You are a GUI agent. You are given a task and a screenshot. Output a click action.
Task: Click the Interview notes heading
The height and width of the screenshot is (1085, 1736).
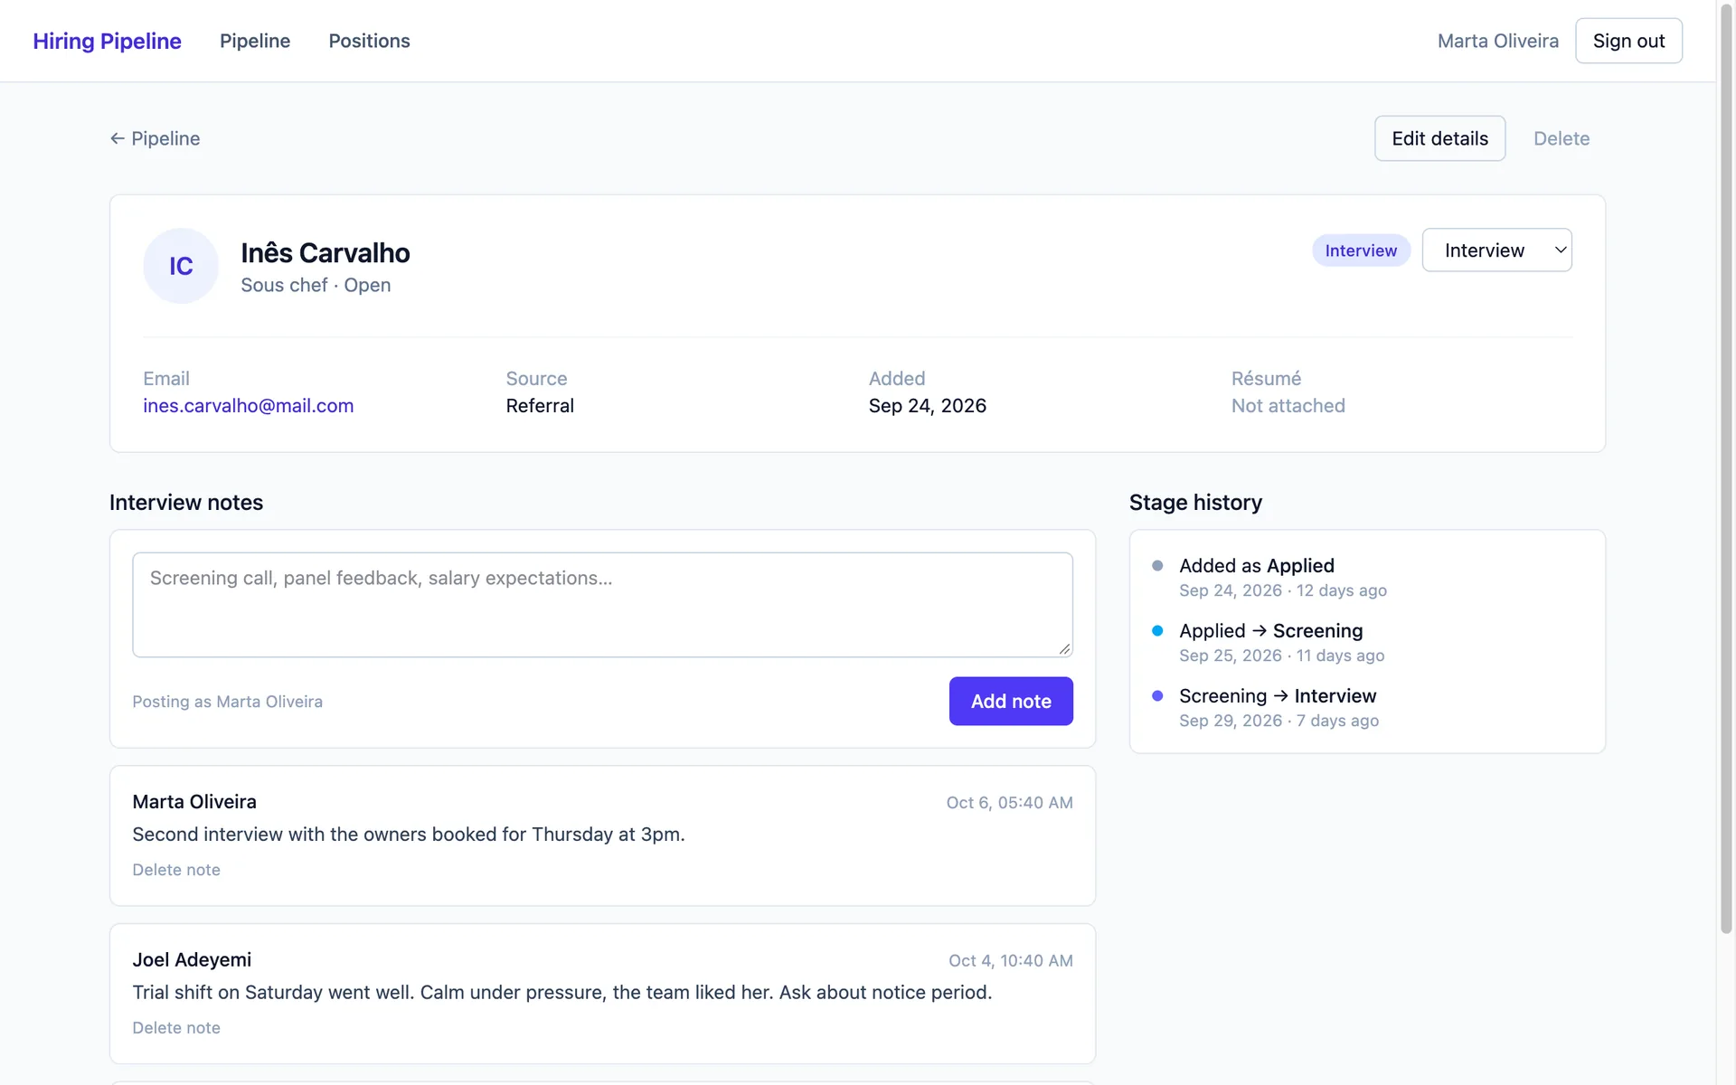coord(186,503)
